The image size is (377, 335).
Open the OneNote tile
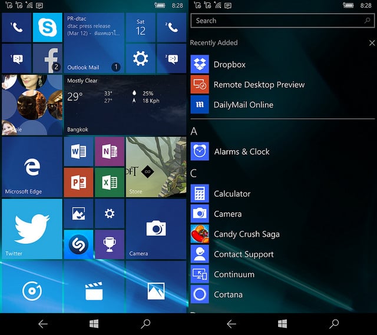point(110,151)
